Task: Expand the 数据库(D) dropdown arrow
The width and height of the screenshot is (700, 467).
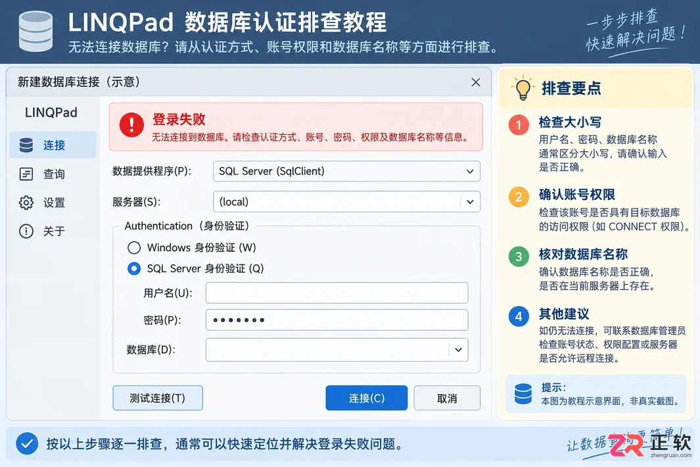Action: coord(458,349)
